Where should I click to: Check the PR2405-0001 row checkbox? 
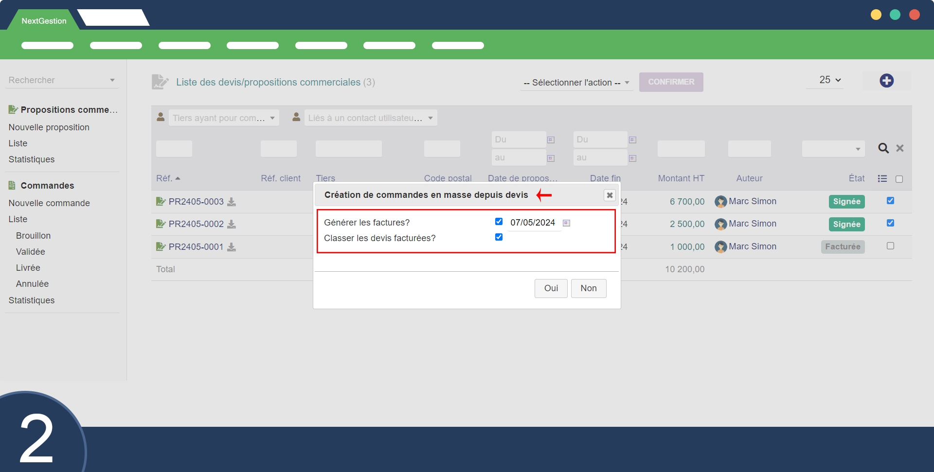click(890, 246)
